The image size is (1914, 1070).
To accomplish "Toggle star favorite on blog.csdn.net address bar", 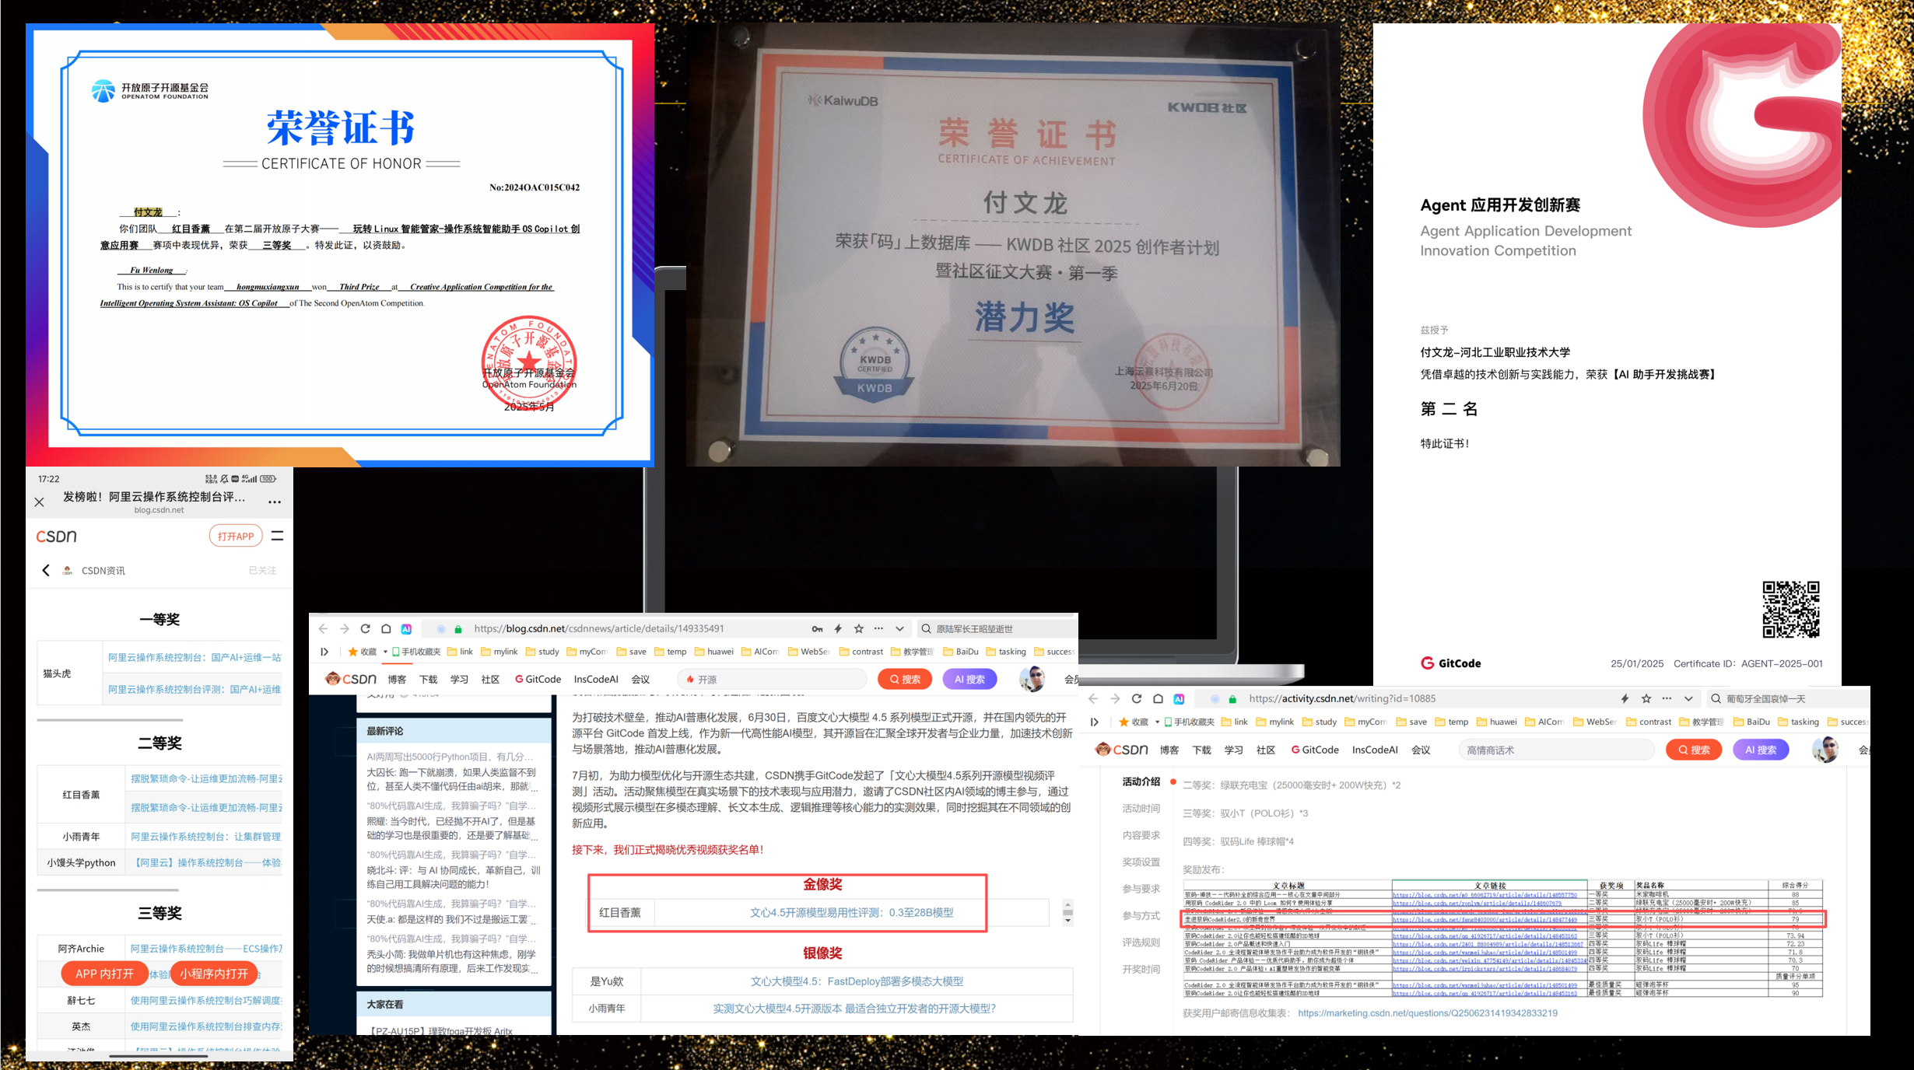I will (859, 629).
